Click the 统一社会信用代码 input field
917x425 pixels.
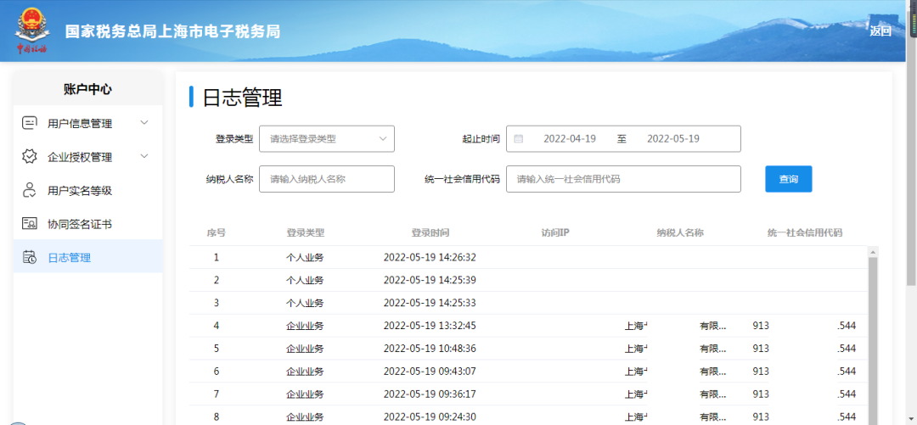click(x=623, y=179)
